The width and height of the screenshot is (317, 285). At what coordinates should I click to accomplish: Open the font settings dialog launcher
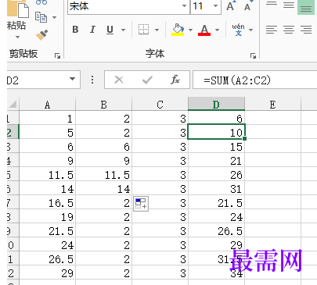point(253,55)
